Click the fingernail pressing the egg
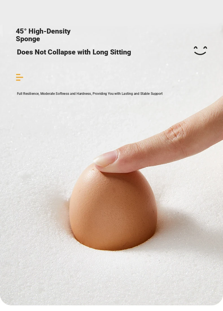The height and width of the screenshot is (311, 223). pyautogui.click(x=105, y=158)
